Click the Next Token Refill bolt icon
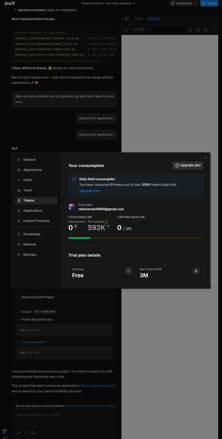Screen dimensions: 222x439 (x=196, y=271)
